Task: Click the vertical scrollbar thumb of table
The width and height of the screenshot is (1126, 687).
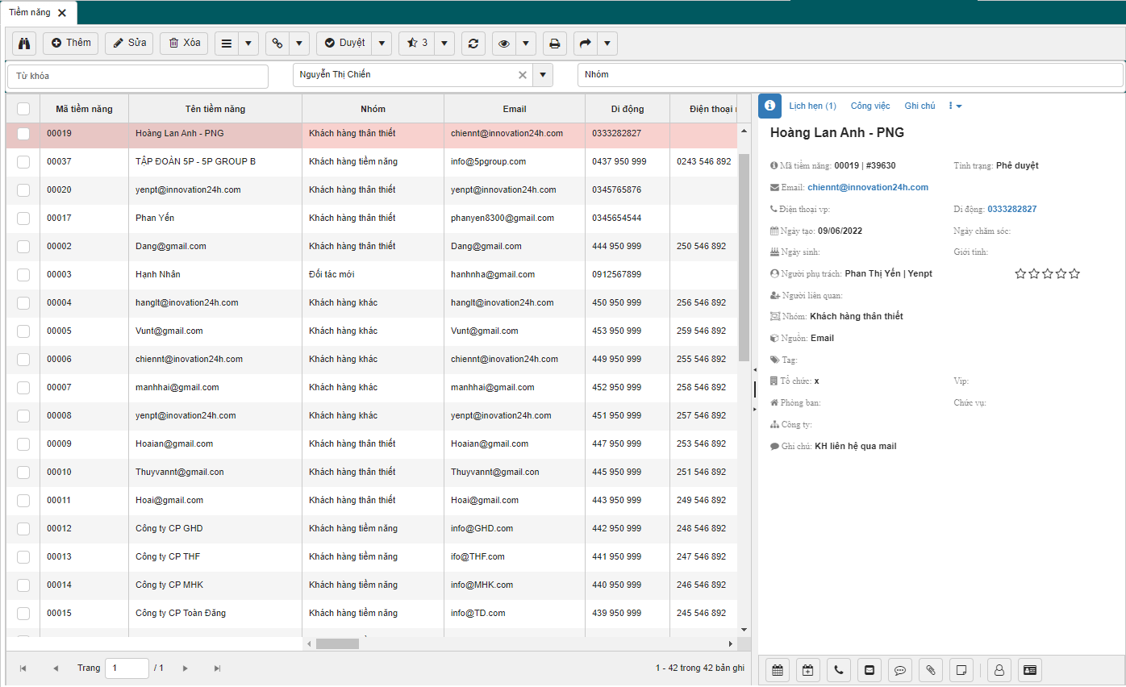Action: point(744,257)
